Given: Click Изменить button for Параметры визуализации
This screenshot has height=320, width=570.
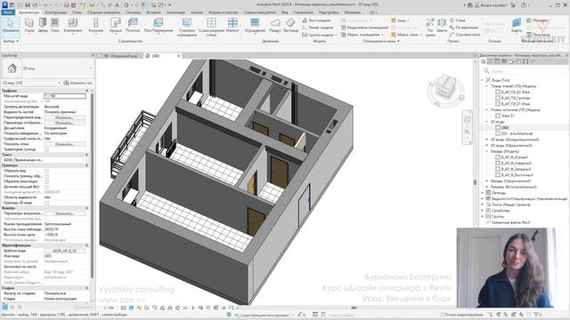Looking at the screenshot, I should tap(65, 213).
